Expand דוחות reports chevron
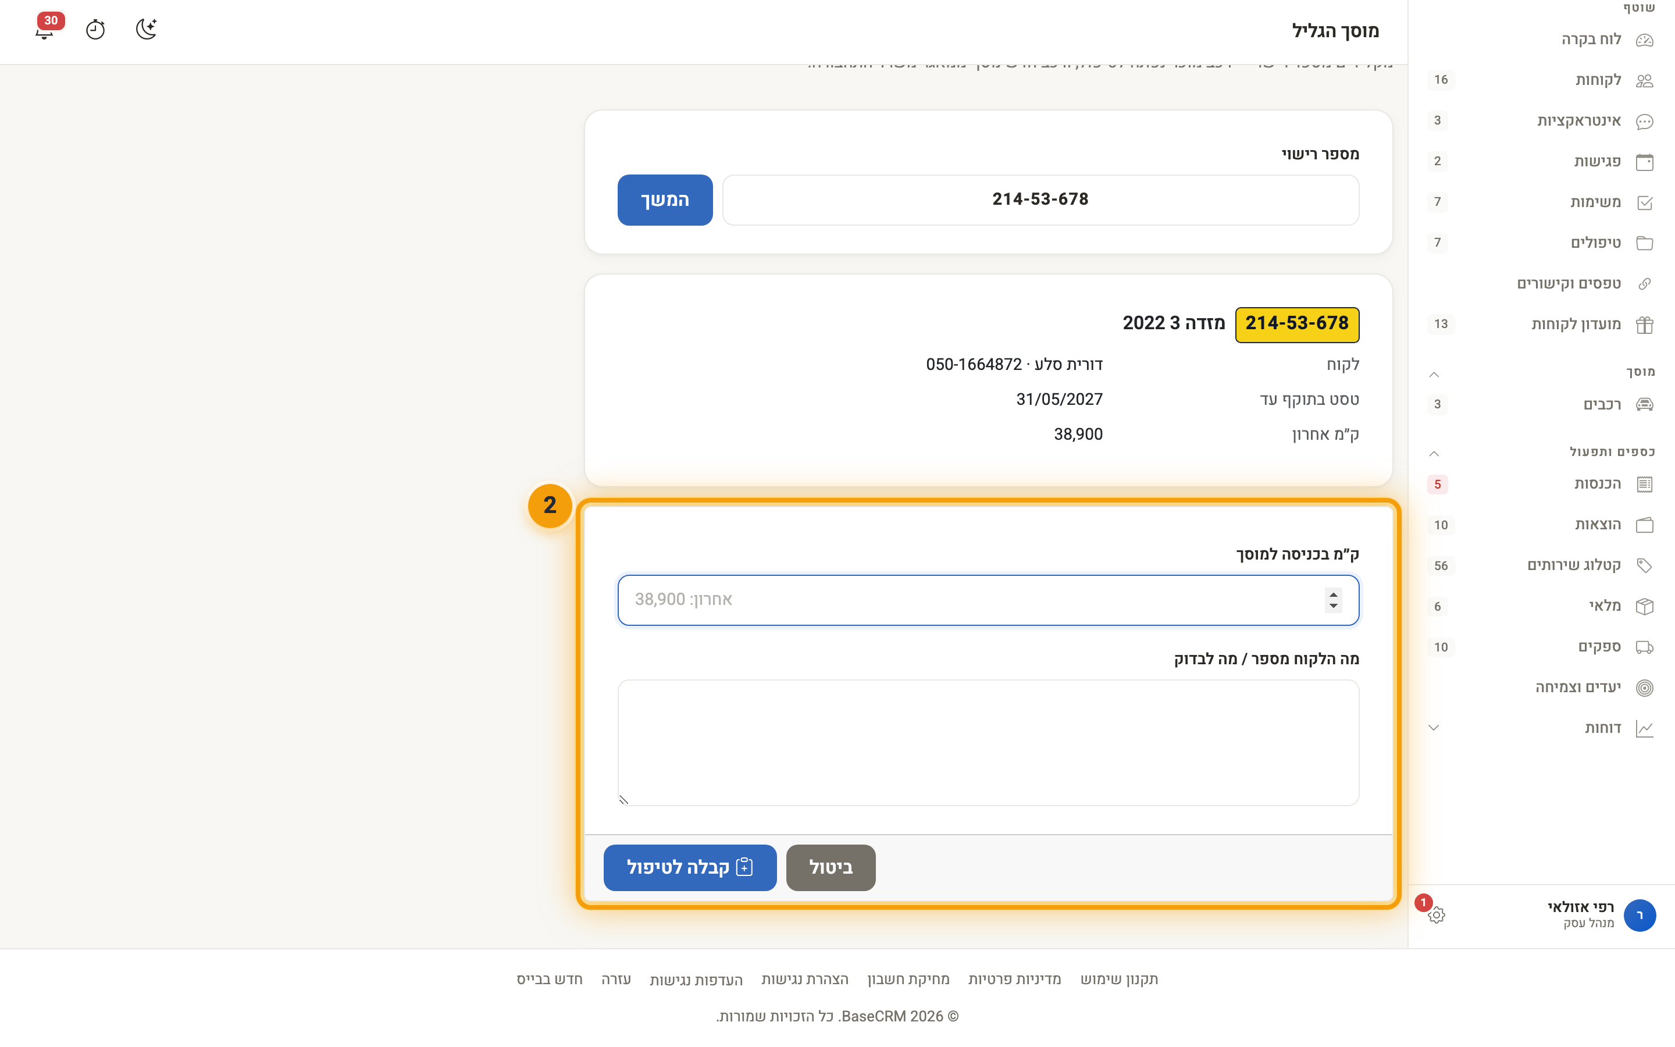This screenshot has width=1675, height=1047. (1434, 728)
